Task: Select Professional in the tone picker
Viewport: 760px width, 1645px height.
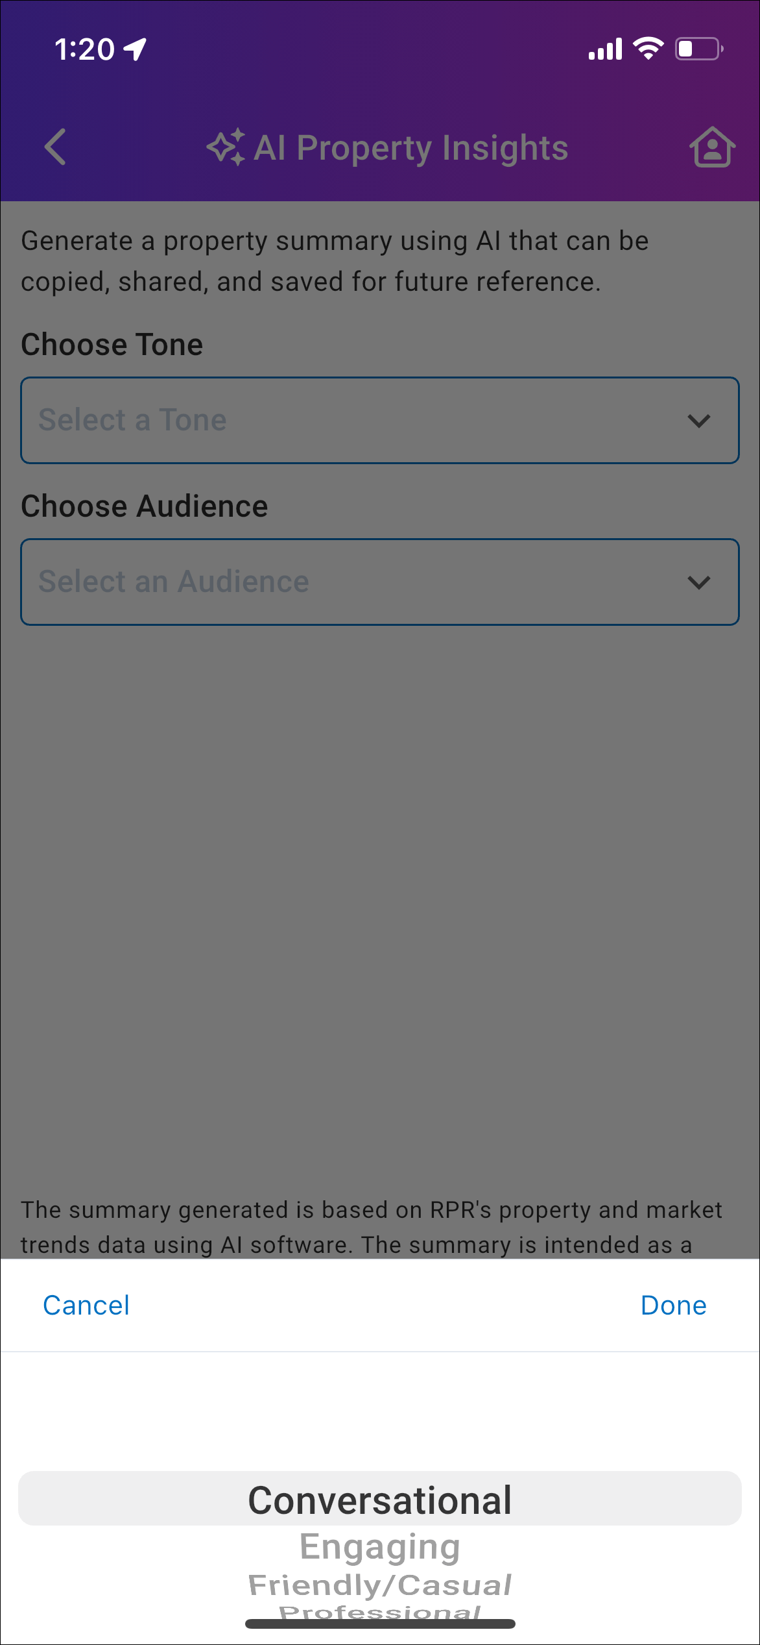Action: (x=380, y=1611)
